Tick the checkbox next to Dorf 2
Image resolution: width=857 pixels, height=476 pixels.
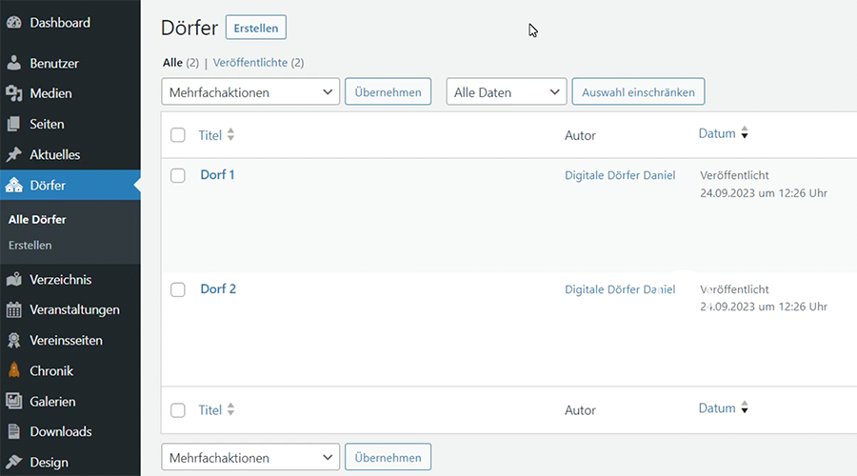(x=178, y=289)
